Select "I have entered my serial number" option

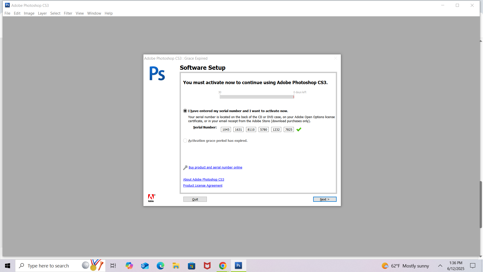click(x=185, y=111)
